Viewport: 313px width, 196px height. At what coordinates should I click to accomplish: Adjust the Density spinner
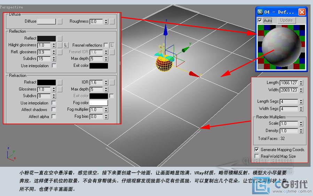point(301,131)
